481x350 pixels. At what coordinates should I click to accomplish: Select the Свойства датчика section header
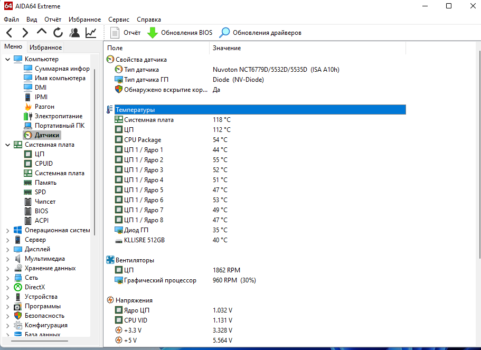click(x=137, y=60)
